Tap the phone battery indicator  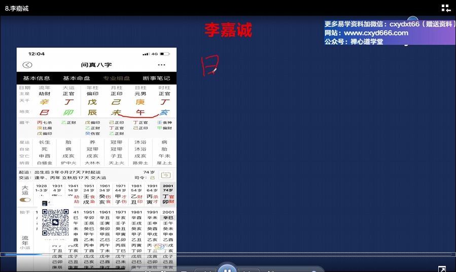(165, 54)
